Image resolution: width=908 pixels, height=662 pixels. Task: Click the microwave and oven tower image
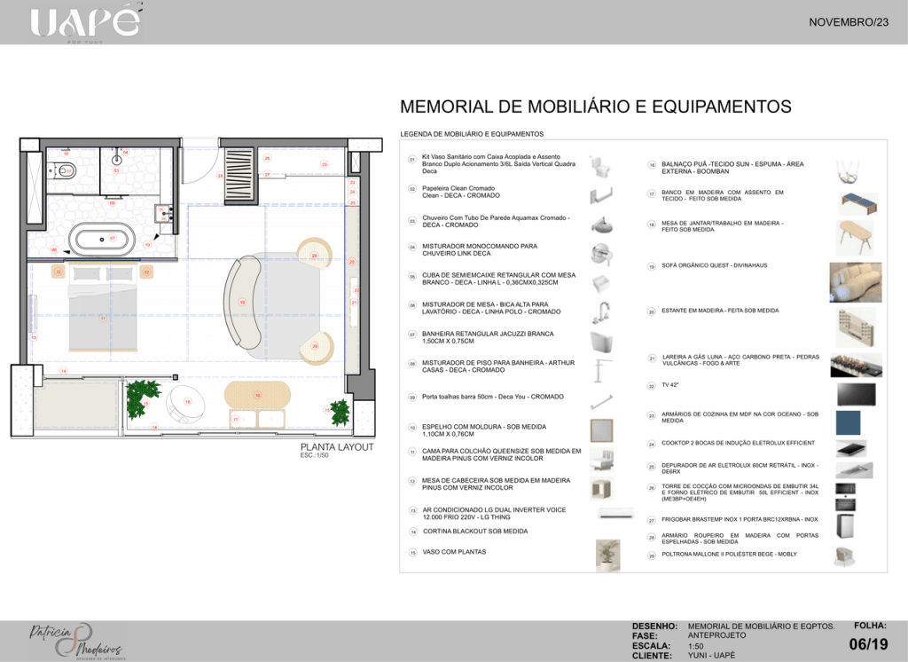(x=845, y=497)
